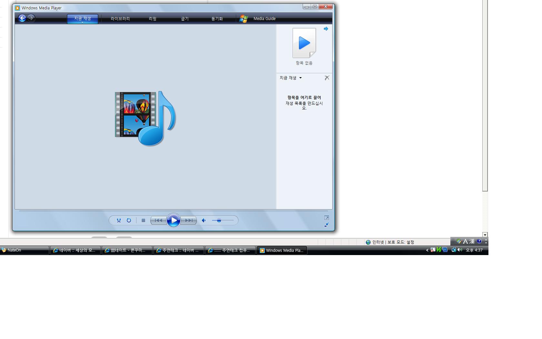Click the clock showing 오후 4:37
Screen dimensions: 542x339
[474, 250]
